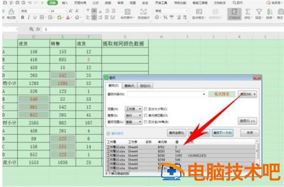This screenshot has width=284, height=187.
Task: Select header cell 提取相同颜色数据
Action: coord(125,44)
